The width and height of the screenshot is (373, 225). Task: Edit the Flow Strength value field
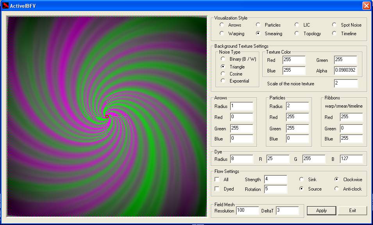(x=275, y=179)
